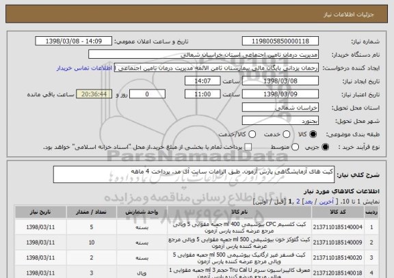394x278 pixels.
Task: Click the شهر محل تحویل بجنورد field
Action: pyautogui.click(x=280, y=121)
